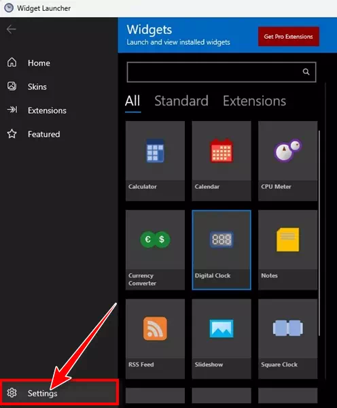Open the Home menu item
This screenshot has height=408, width=337.
coord(59,63)
